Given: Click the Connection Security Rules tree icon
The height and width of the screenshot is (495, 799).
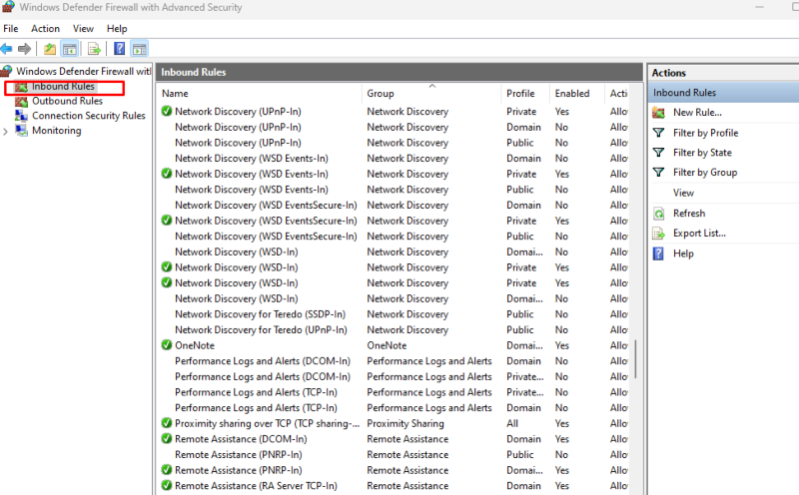Looking at the screenshot, I should [21, 116].
